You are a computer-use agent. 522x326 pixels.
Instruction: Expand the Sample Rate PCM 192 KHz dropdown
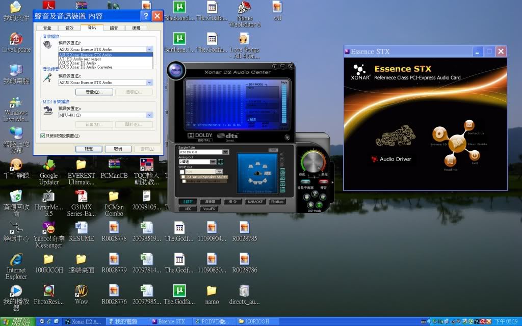coord(225,152)
